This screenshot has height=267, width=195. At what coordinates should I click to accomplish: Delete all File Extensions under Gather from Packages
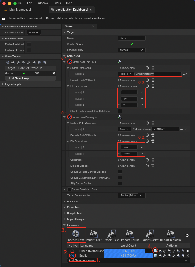[153, 141]
